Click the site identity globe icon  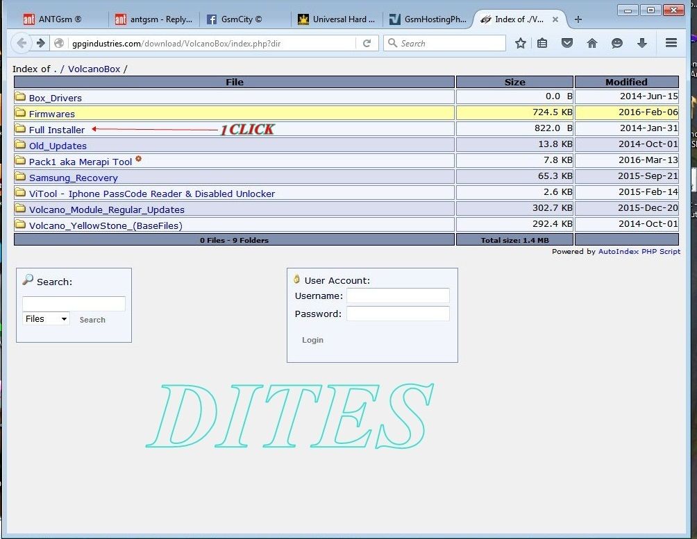point(59,43)
